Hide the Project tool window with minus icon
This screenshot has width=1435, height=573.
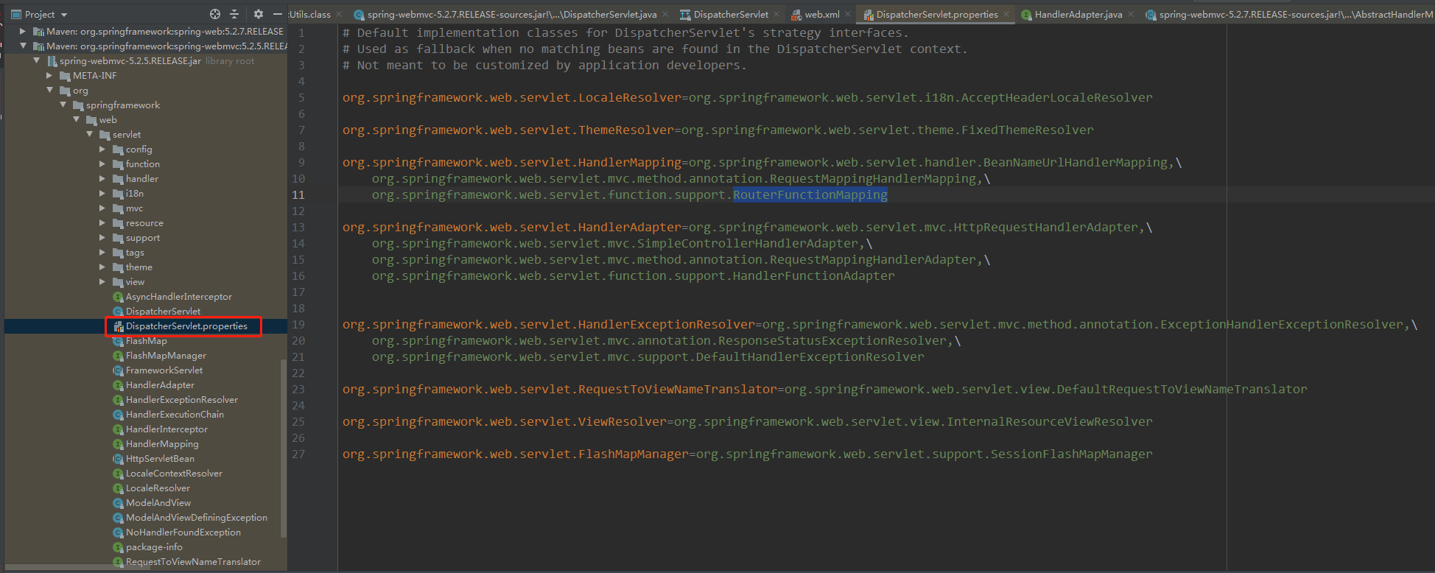point(278,14)
